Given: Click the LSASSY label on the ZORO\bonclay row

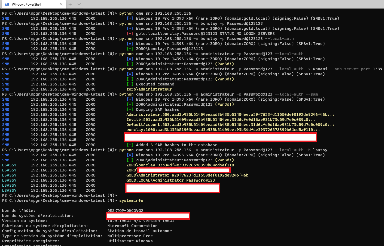Looking at the screenshot, I should click(x=9, y=165).
